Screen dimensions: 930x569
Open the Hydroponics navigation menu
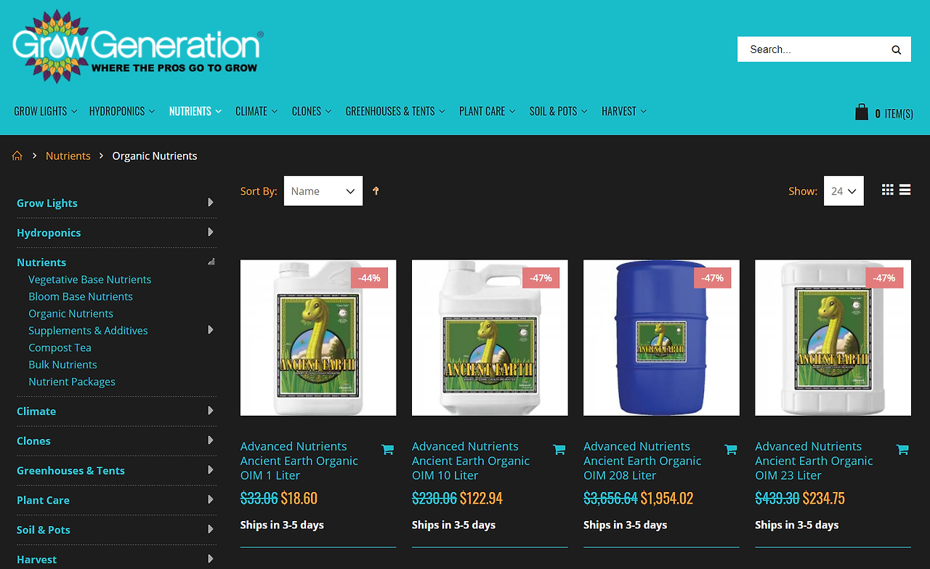121,111
